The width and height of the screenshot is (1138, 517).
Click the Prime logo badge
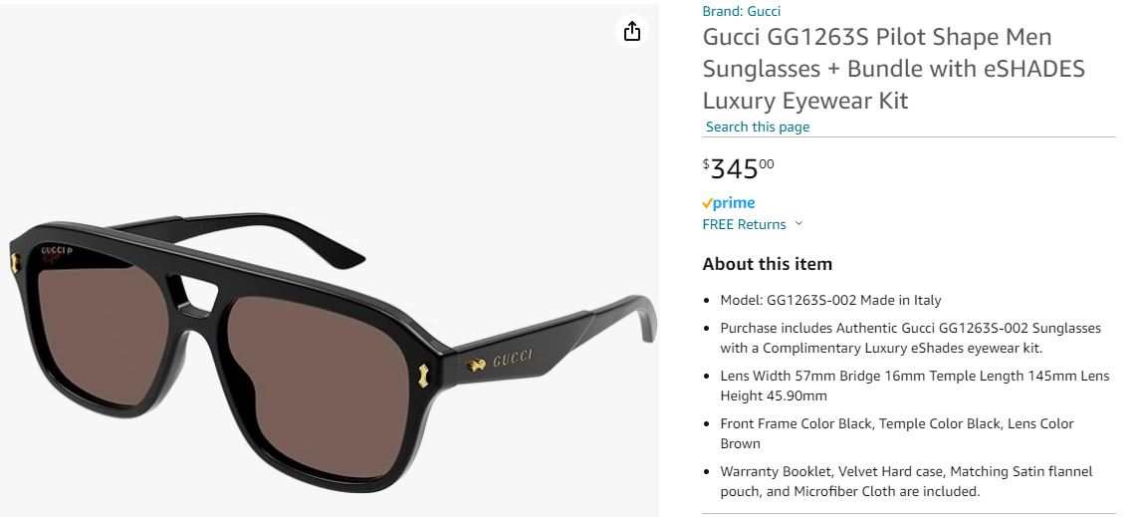pos(729,203)
